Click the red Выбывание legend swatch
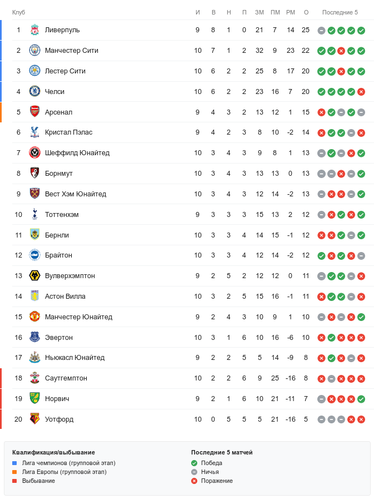The image size is (374, 499). pyautogui.click(x=15, y=481)
